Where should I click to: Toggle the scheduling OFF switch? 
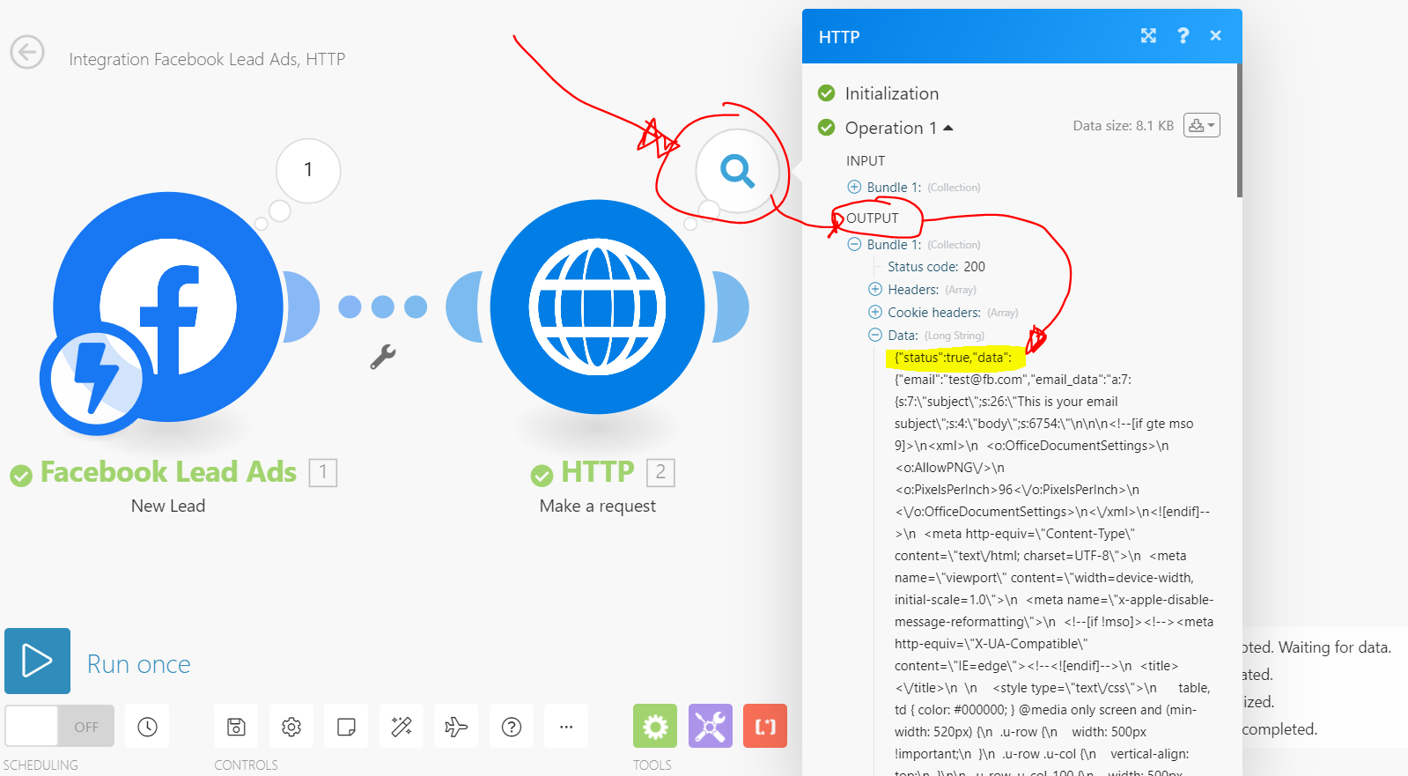(x=60, y=727)
